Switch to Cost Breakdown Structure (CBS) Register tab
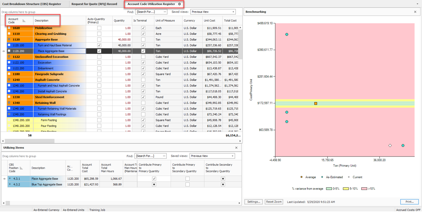The image size is (422, 213). pos(32,4)
